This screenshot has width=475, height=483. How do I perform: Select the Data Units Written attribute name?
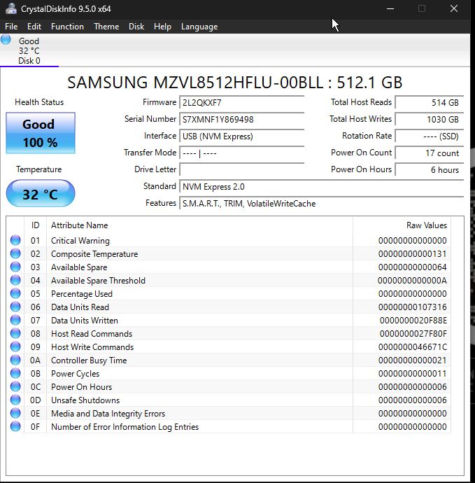click(x=85, y=321)
